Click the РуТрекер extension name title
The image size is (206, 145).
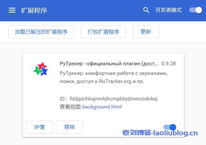coord(109,64)
